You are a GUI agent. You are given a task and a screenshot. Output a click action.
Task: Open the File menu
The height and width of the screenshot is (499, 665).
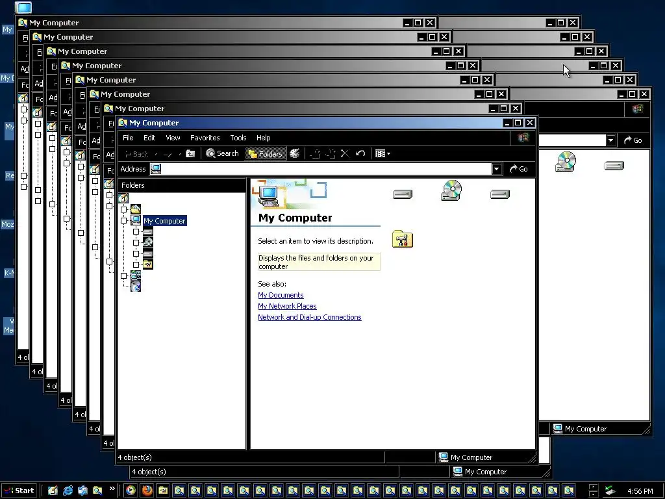(128, 138)
